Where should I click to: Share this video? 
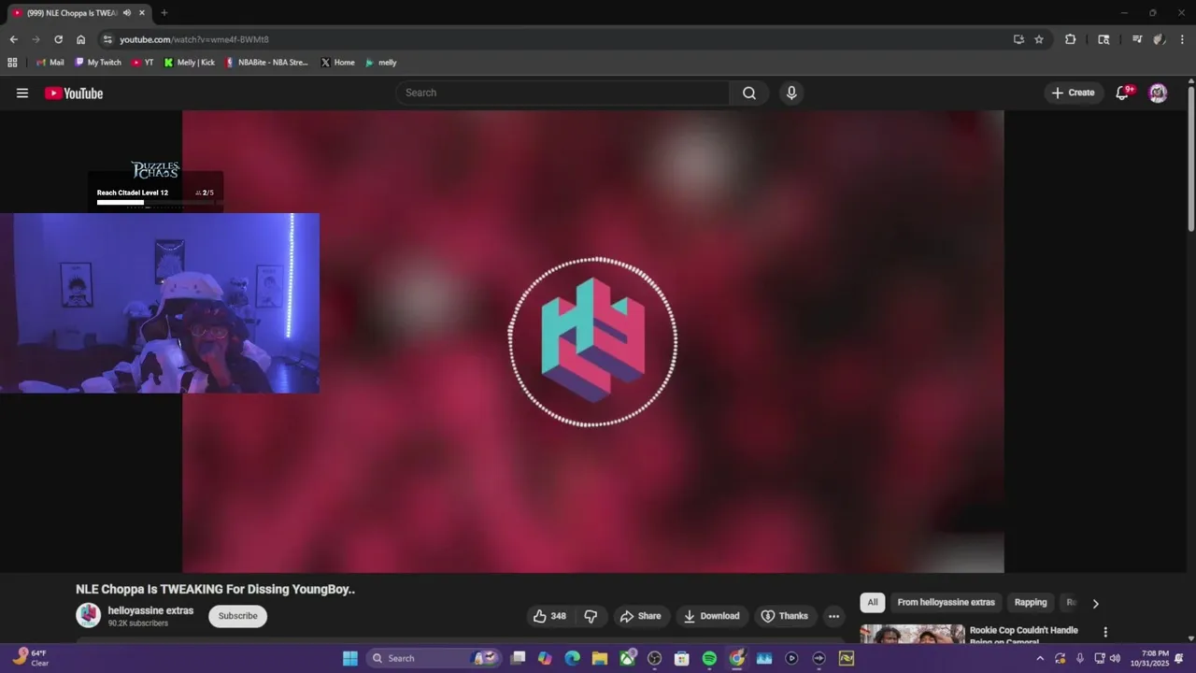tap(640, 616)
